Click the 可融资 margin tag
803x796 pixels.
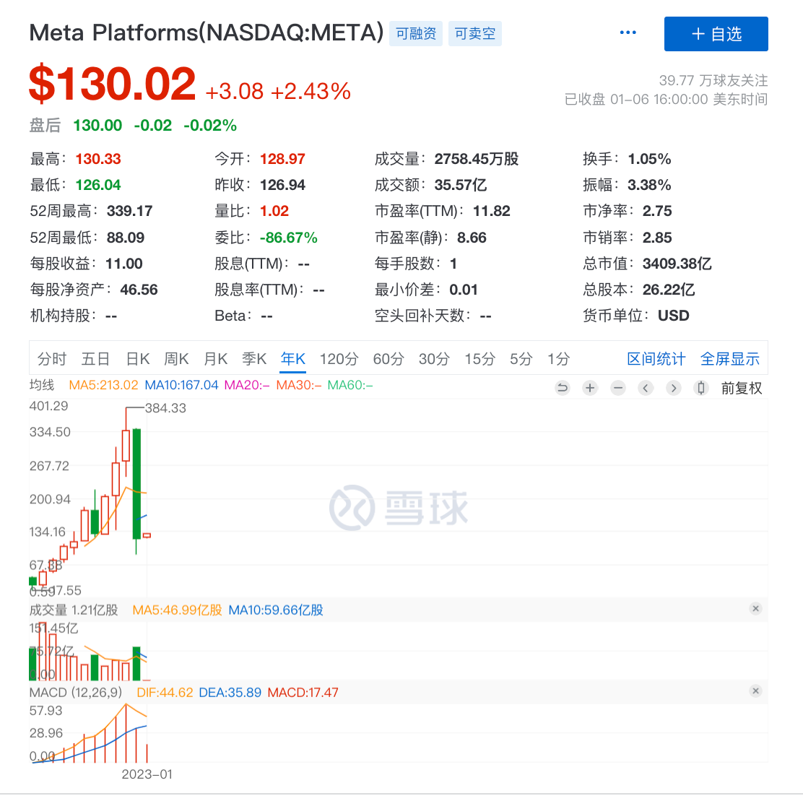click(x=416, y=34)
